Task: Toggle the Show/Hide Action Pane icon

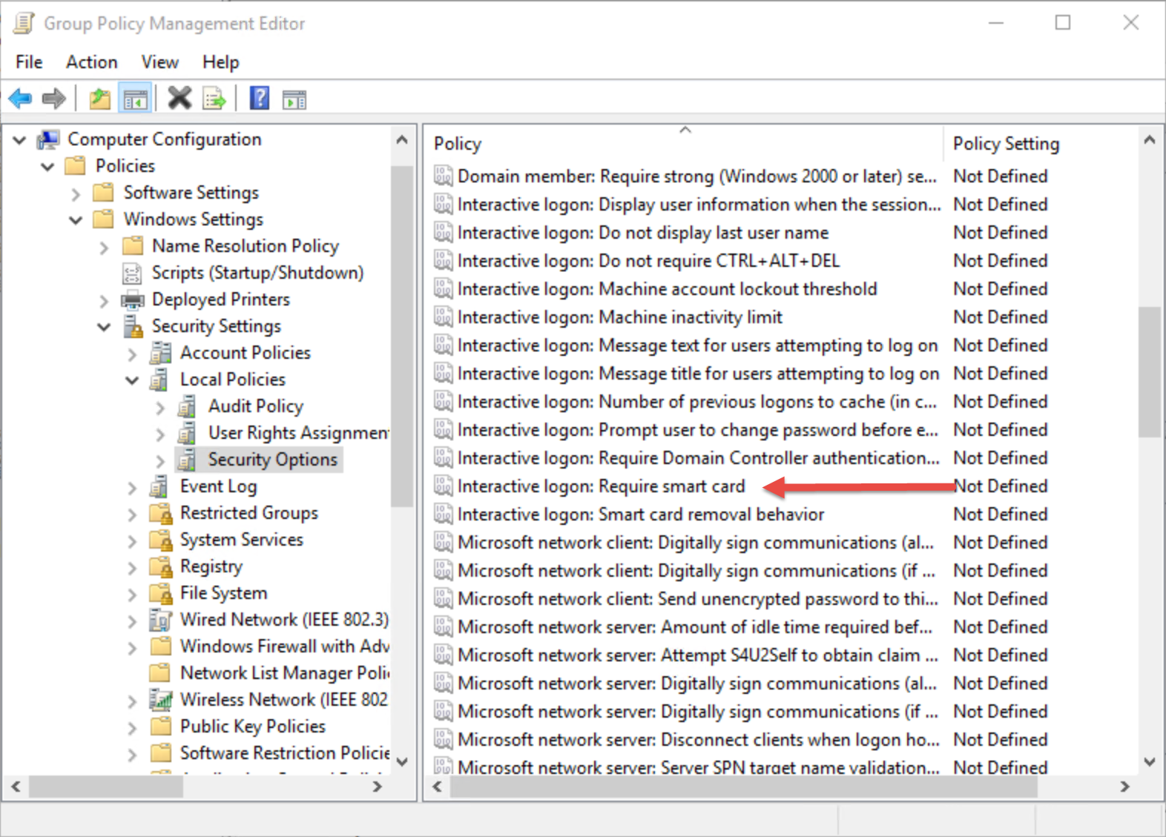Action: tap(294, 99)
